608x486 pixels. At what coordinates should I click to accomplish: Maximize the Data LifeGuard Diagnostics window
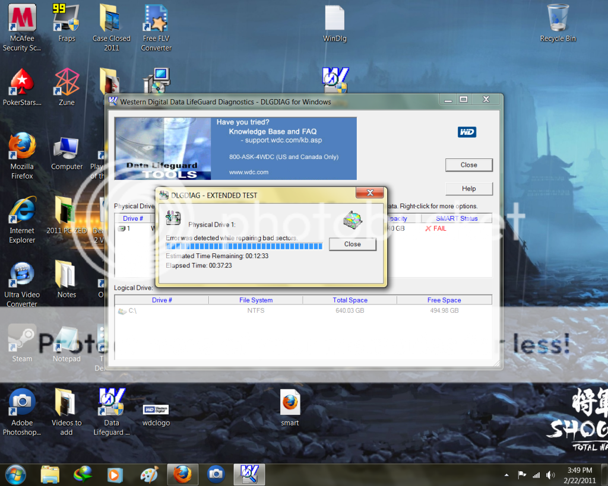463,100
